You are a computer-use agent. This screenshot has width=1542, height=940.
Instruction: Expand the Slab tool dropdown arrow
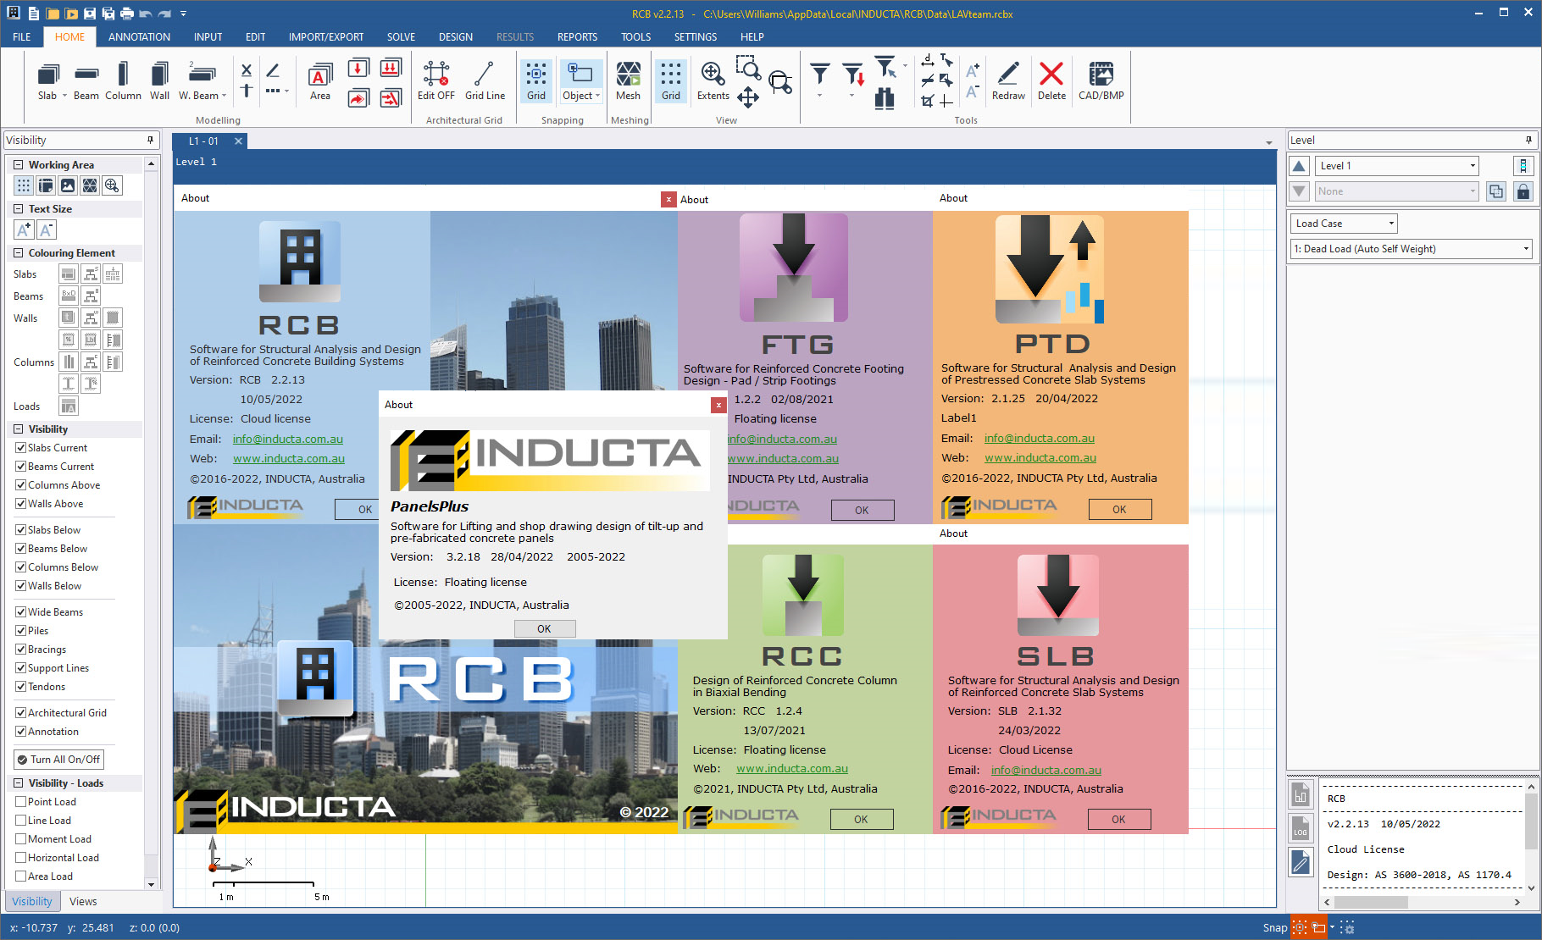click(64, 96)
